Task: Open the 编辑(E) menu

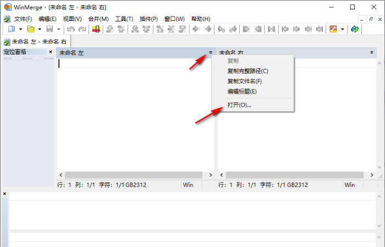Action: click(47, 19)
